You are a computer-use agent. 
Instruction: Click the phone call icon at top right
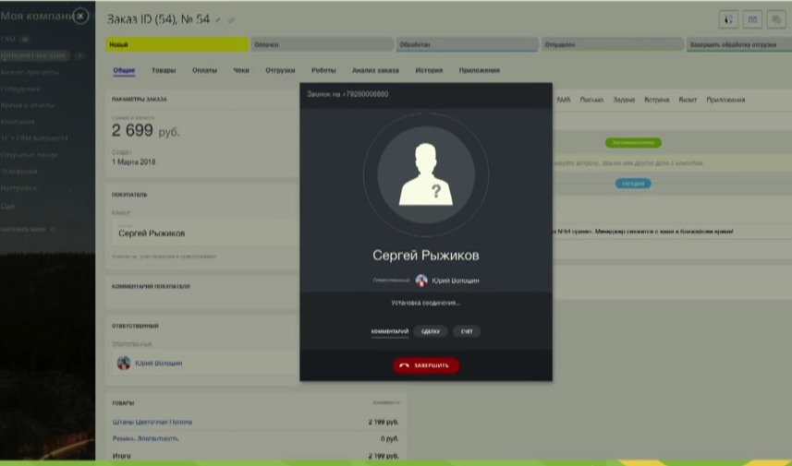(728, 19)
